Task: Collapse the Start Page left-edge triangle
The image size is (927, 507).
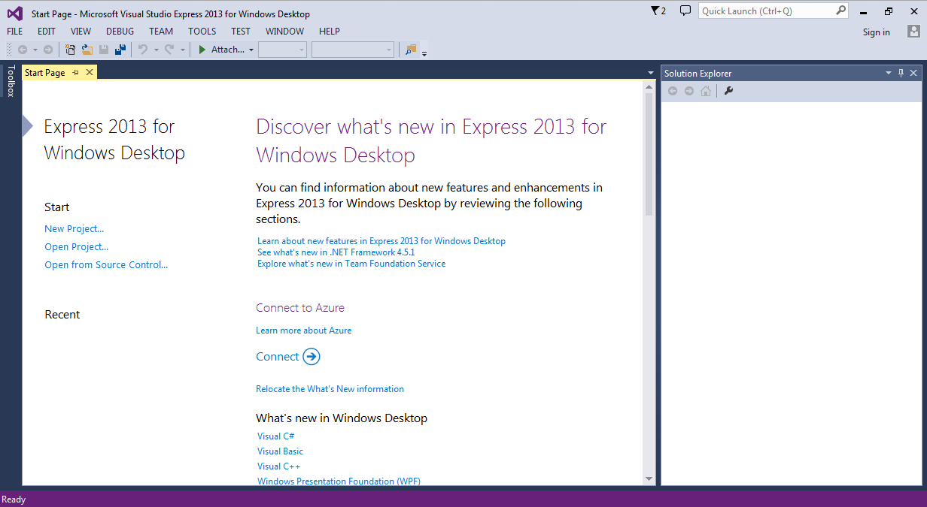Action: [x=28, y=126]
